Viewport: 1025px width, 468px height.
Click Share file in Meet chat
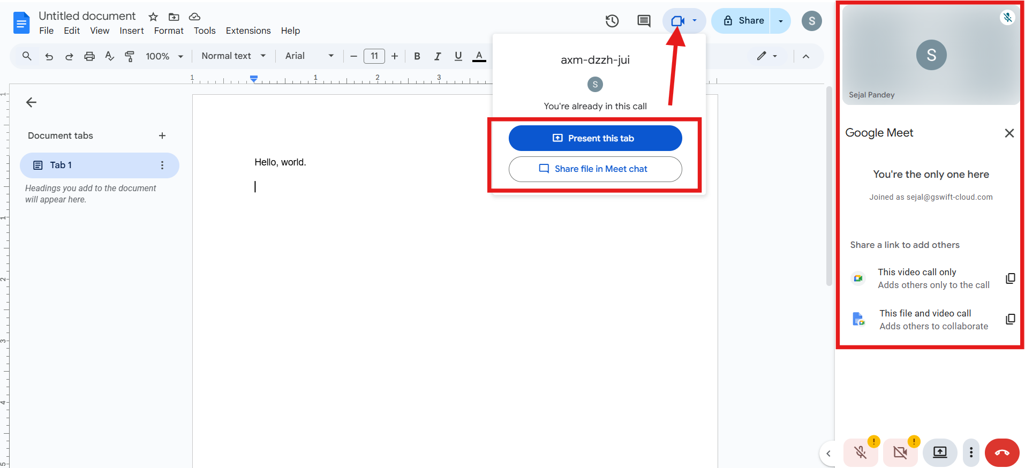tap(595, 169)
